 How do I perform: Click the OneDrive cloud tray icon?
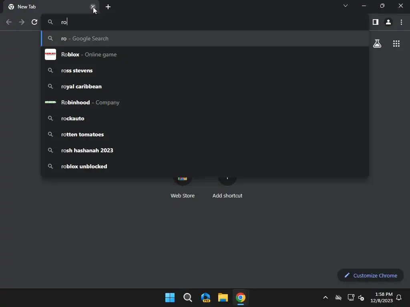[x=338, y=297]
